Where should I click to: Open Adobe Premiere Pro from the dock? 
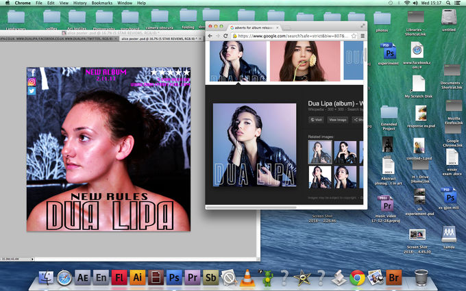point(193,277)
